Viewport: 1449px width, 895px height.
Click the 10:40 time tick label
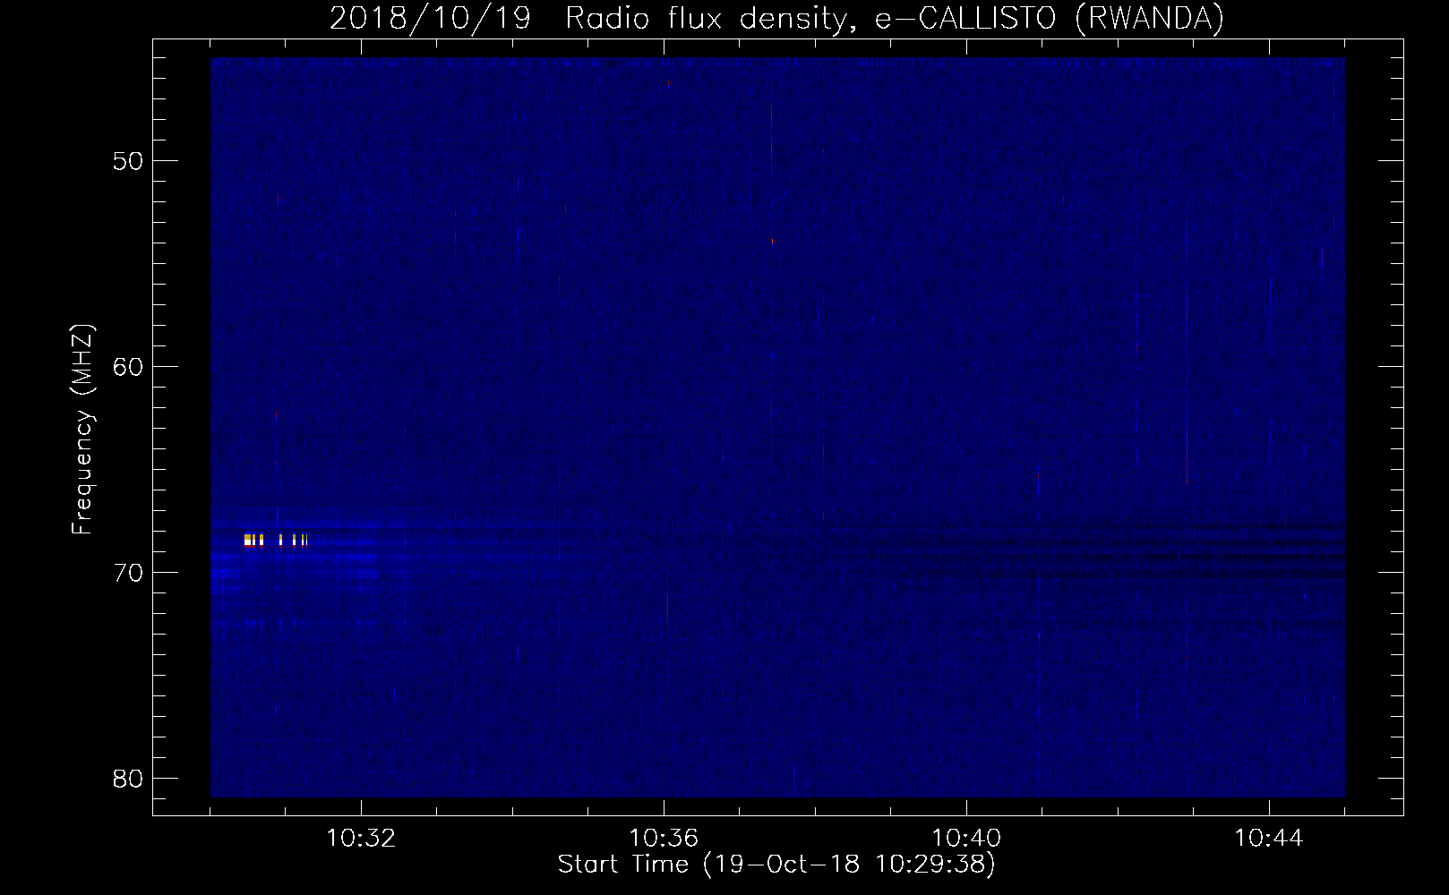(966, 839)
